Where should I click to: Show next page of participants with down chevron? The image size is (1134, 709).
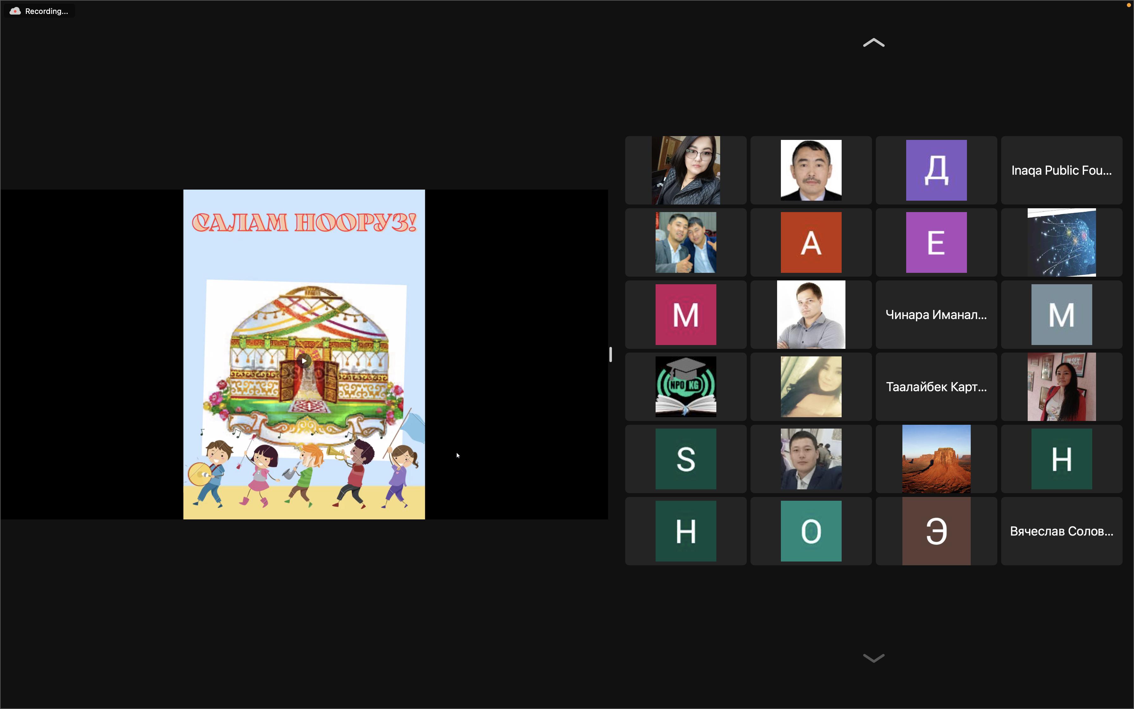pyautogui.click(x=874, y=658)
